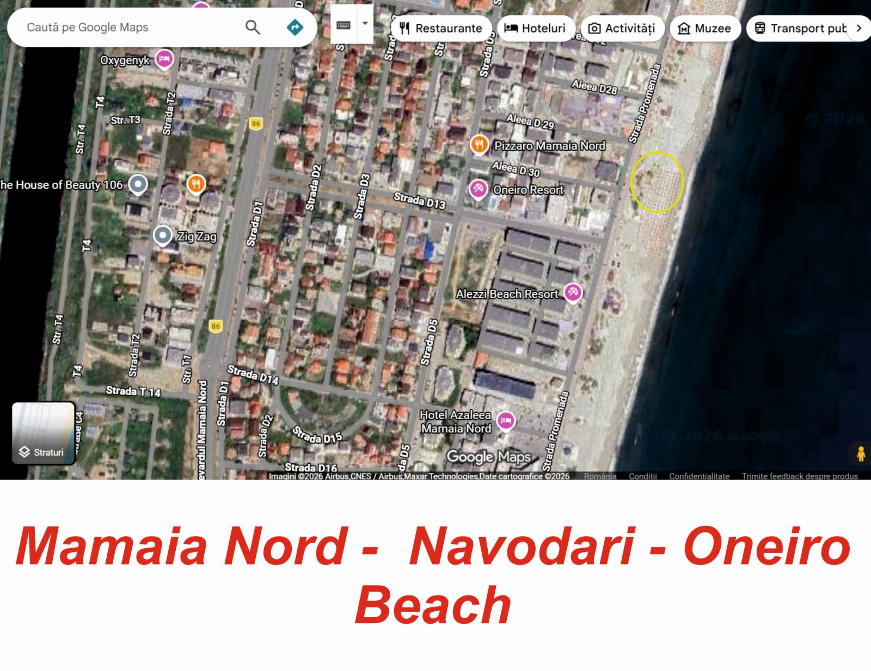Type in the Caută pe Google Maps field

point(131,27)
